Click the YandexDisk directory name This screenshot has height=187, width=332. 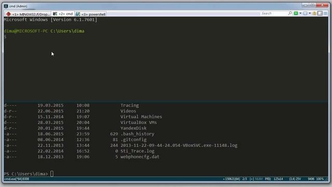[x=133, y=128]
